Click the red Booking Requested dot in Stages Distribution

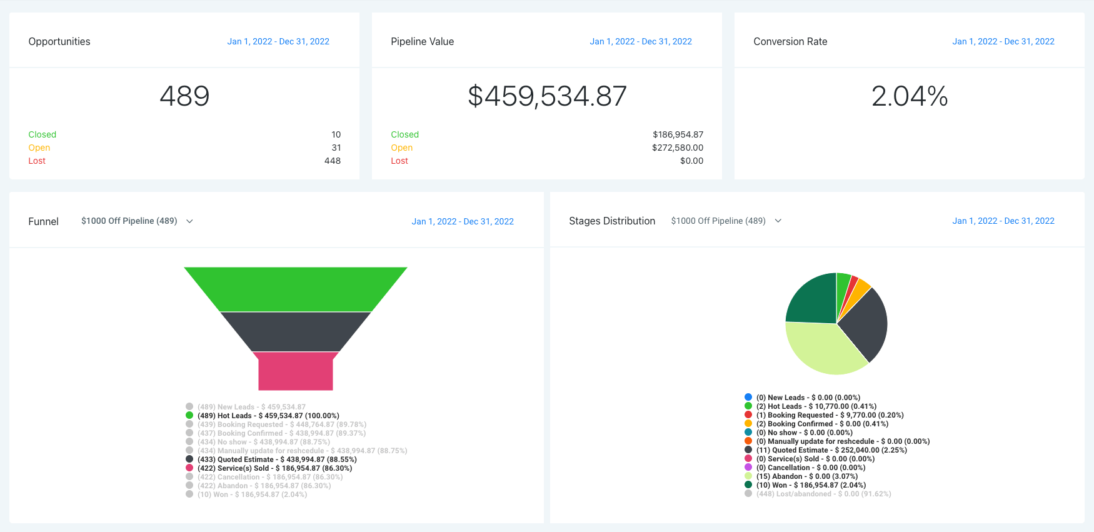pyautogui.click(x=748, y=414)
